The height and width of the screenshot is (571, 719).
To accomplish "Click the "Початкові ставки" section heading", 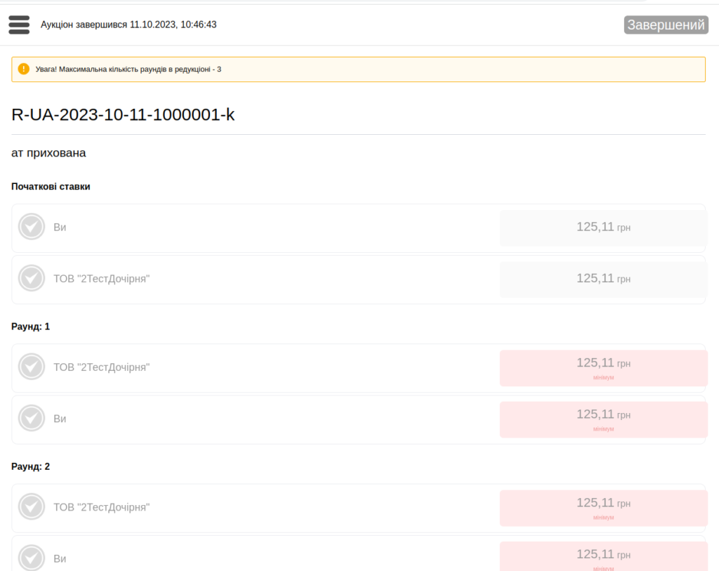I will coord(51,186).
